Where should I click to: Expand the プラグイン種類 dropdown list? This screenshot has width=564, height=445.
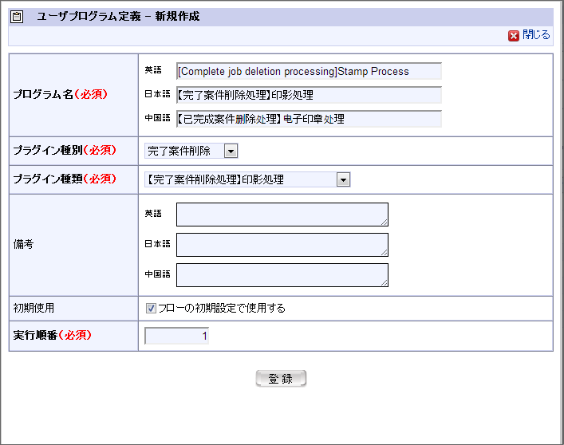343,180
